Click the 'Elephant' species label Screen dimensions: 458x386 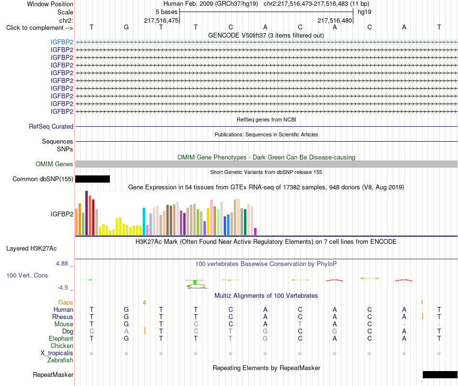61,338
